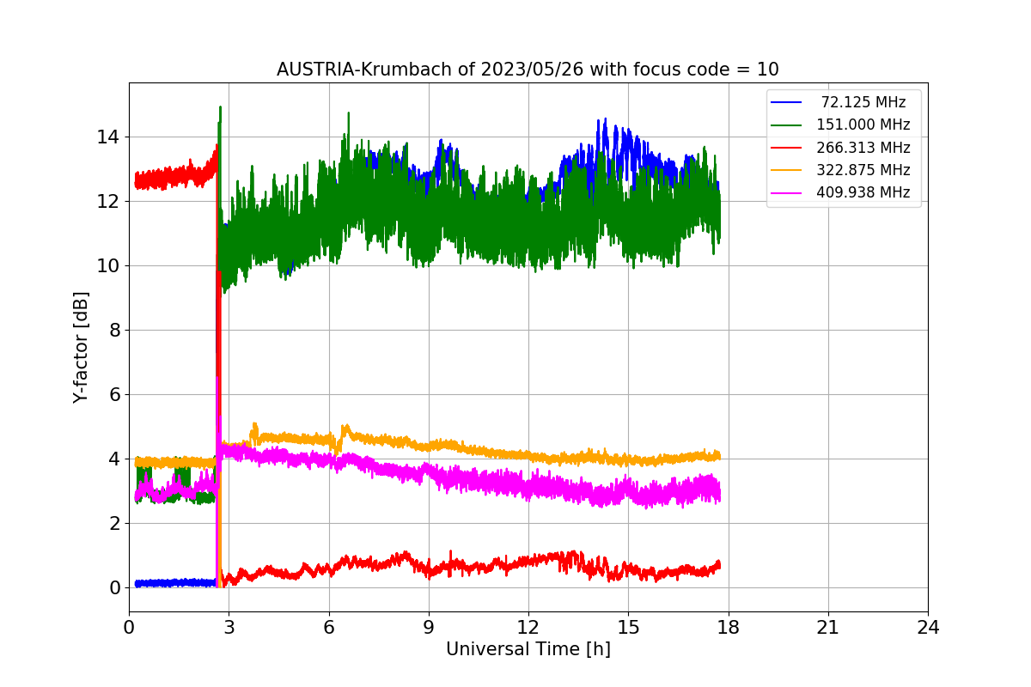Screen dimensions: 1031x687
Task: Click the Universal Time [h] axis label
Action: [x=528, y=650]
